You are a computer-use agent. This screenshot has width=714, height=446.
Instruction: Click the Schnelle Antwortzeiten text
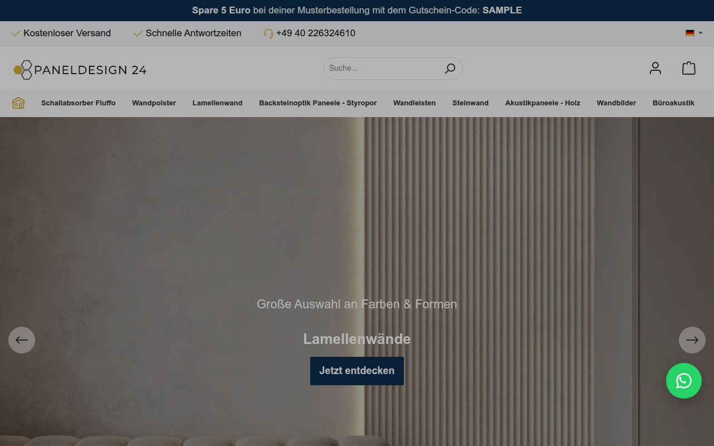click(x=194, y=33)
